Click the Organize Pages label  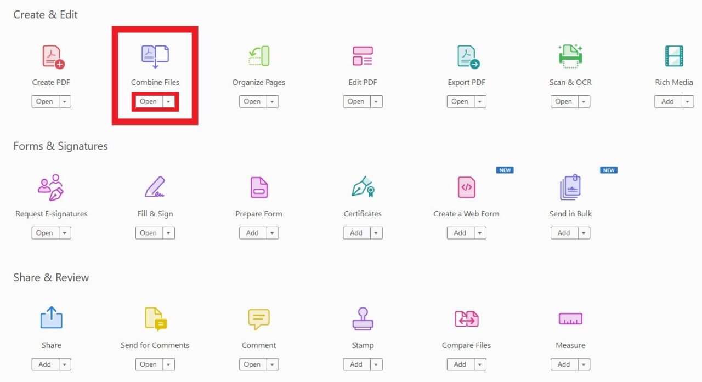tap(259, 83)
